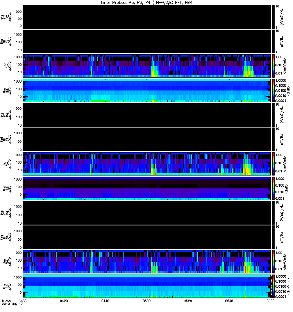This screenshot has height=312, width=293.
Task: Click the 0520 time tick label
Action: click(x=188, y=301)
